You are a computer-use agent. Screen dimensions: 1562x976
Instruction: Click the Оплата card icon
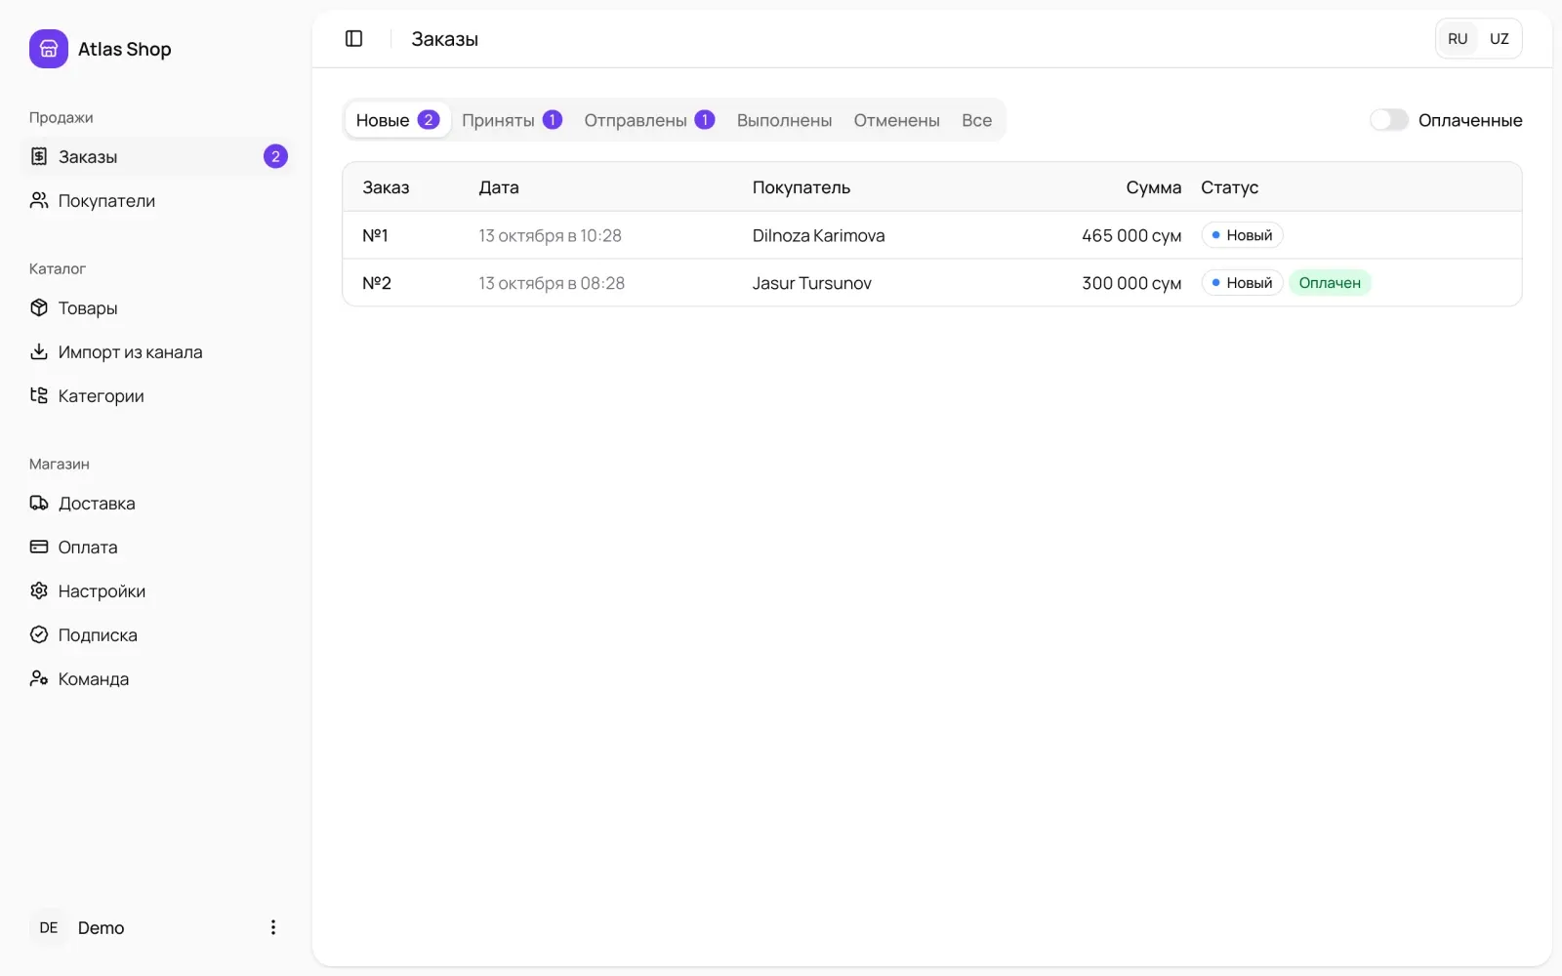pyautogui.click(x=39, y=547)
